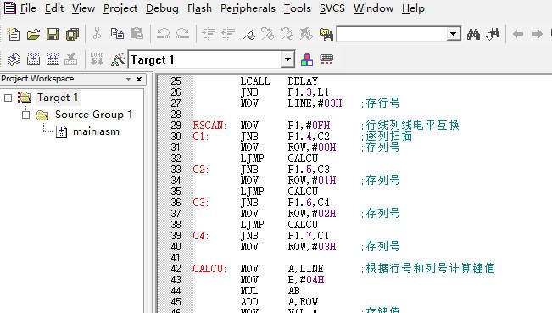Build the target
The width and height of the screenshot is (552, 313).
33,59
